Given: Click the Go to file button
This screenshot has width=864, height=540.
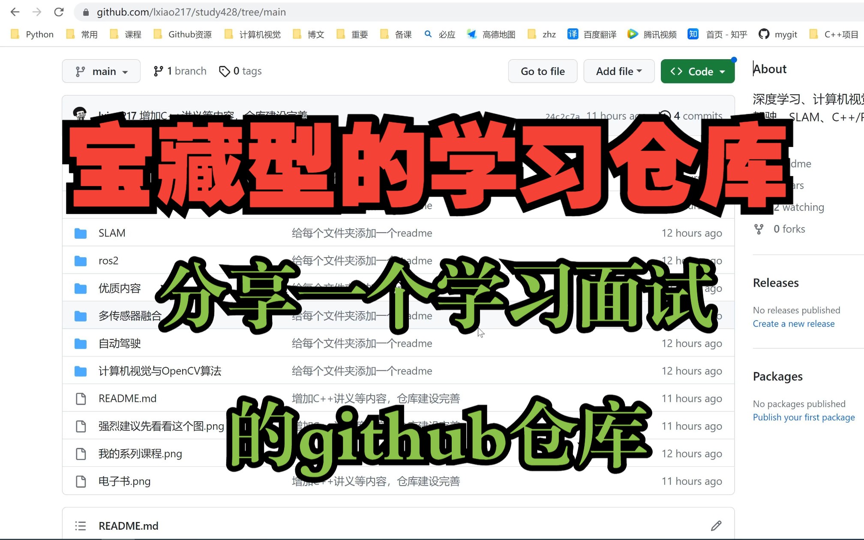Looking at the screenshot, I should [x=543, y=71].
